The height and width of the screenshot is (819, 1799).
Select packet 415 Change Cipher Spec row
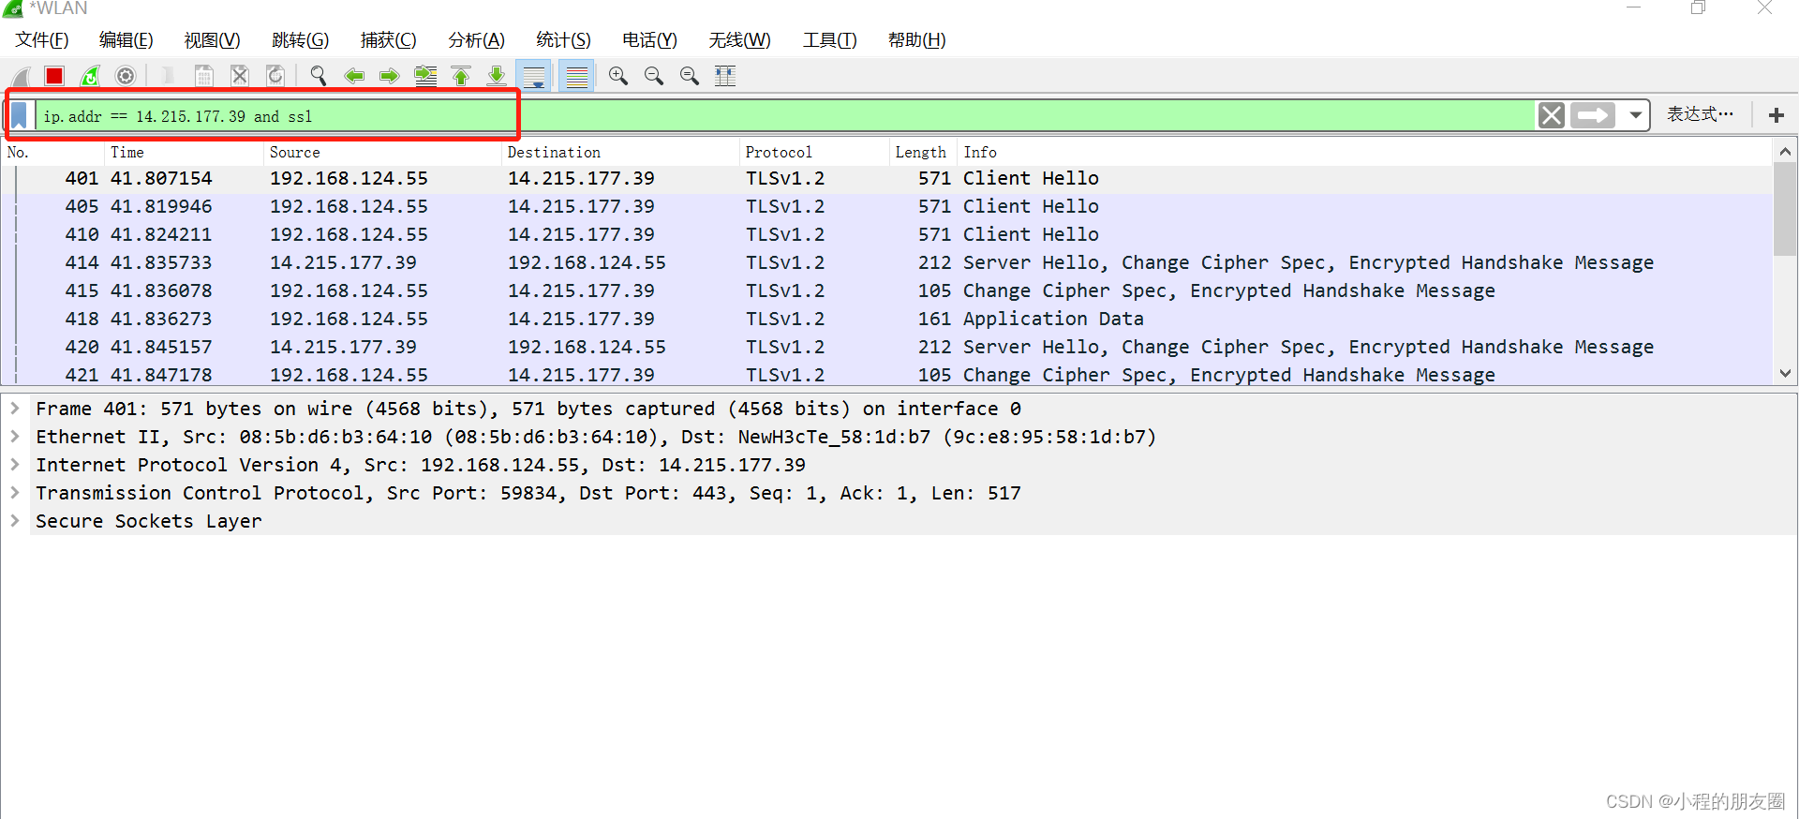tap(886, 291)
